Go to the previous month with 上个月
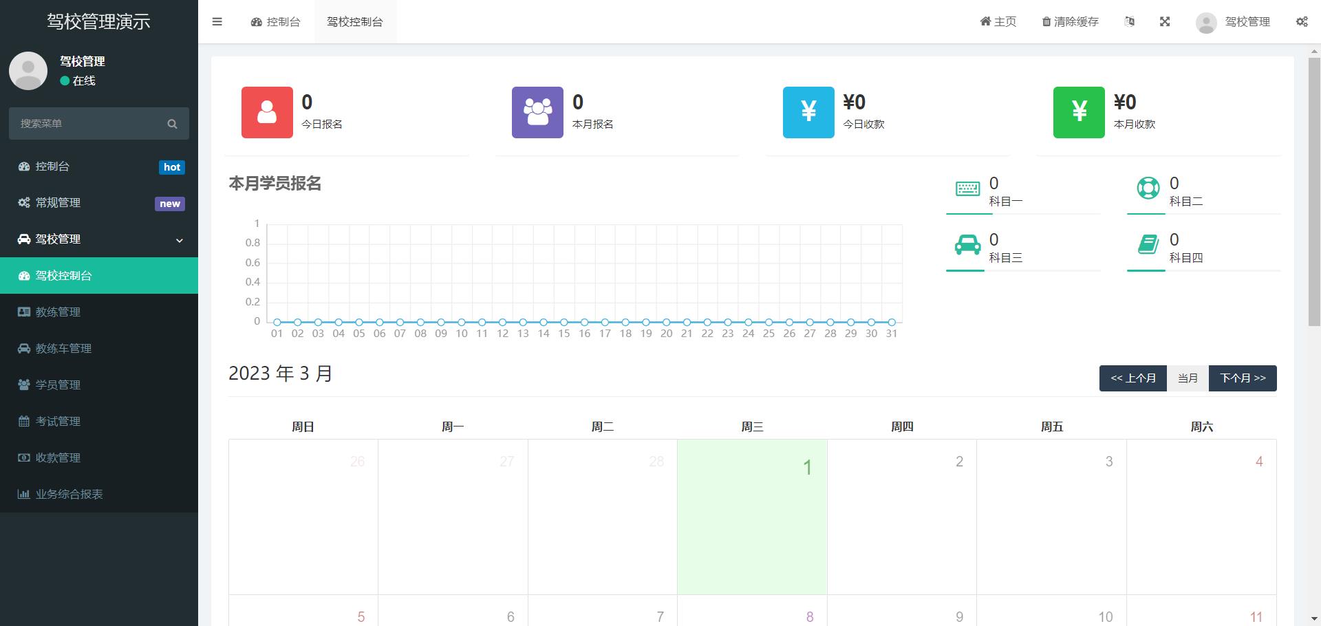This screenshot has width=1321, height=626. click(x=1132, y=378)
